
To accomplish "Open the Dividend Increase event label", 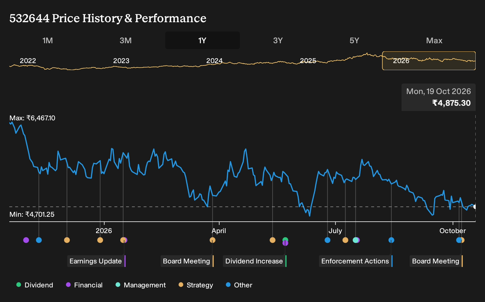I will click(x=255, y=261).
